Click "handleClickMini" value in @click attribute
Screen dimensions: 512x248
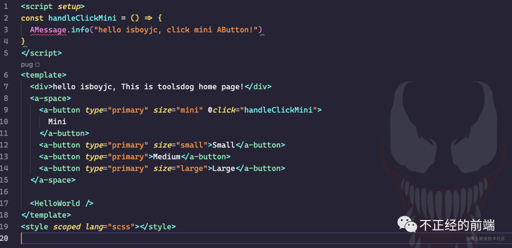point(278,110)
